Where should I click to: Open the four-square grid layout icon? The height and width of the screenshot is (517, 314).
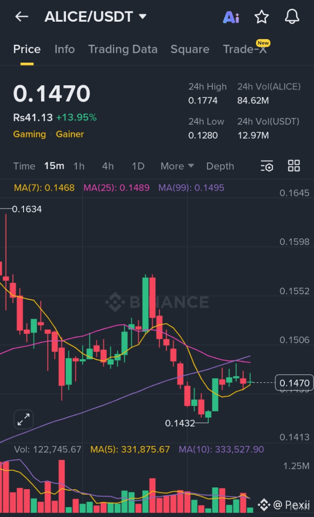[x=294, y=166]
